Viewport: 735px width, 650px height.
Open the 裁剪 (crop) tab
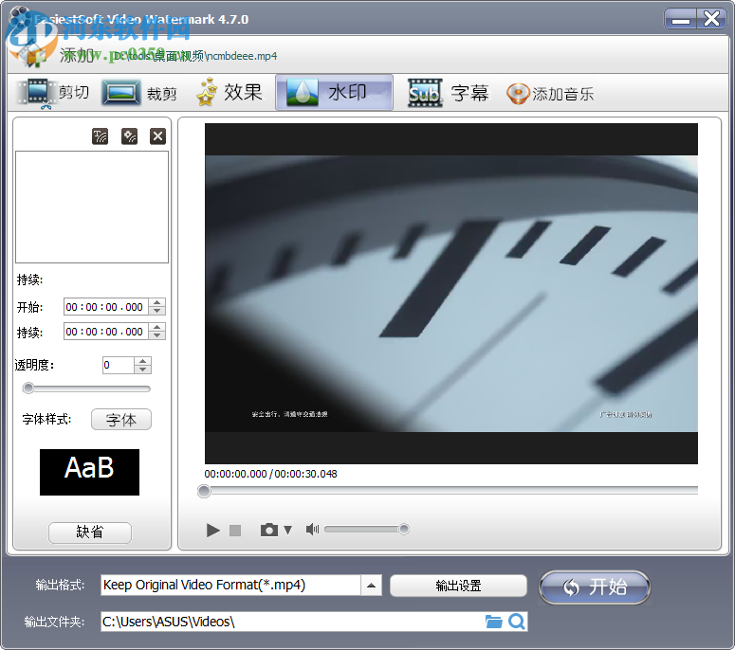[x=139, y=92]
